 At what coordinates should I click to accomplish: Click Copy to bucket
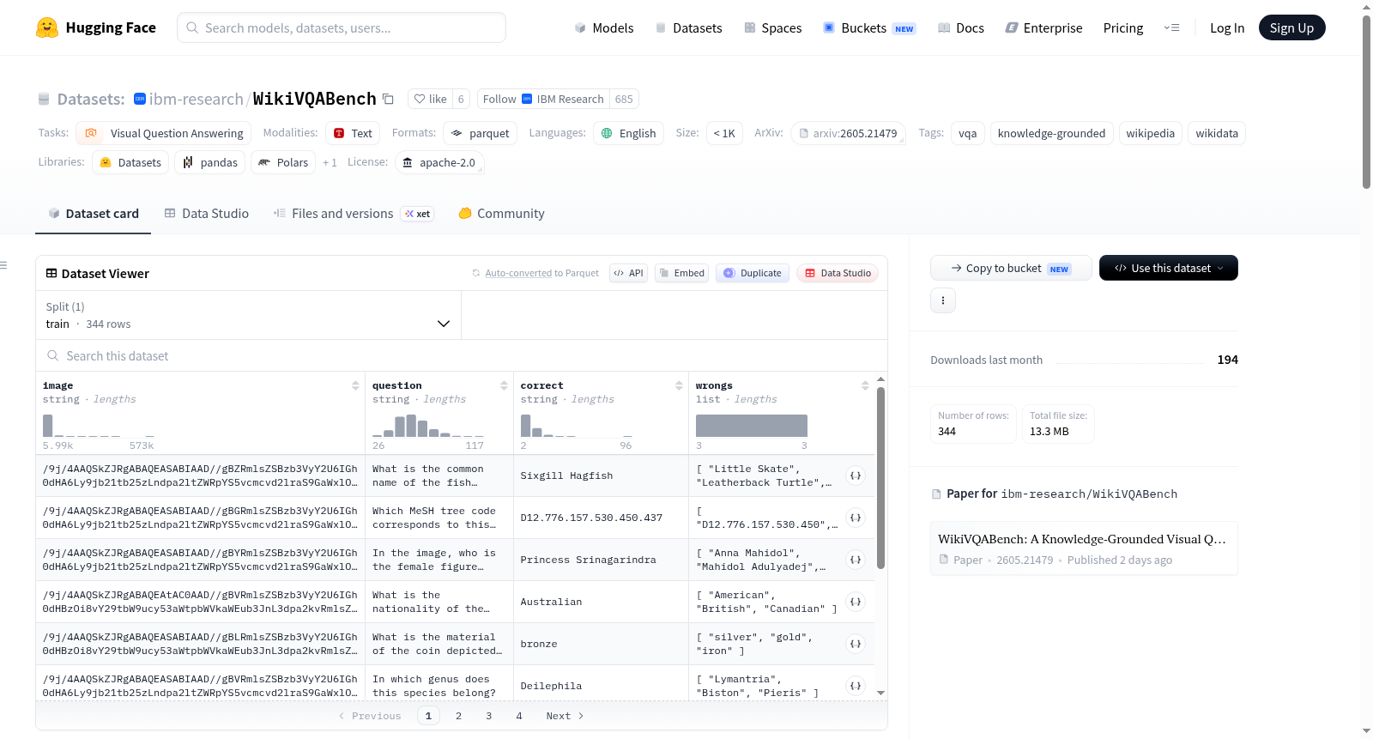(1011, 268)
